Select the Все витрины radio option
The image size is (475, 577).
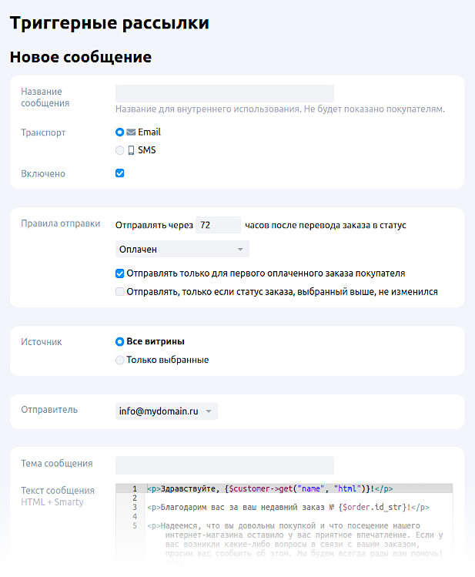click(x=119, y=341)
